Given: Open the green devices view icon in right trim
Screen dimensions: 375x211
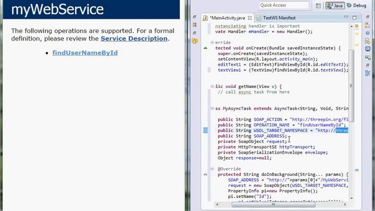Looking at the screenshot, I should 367,57.
